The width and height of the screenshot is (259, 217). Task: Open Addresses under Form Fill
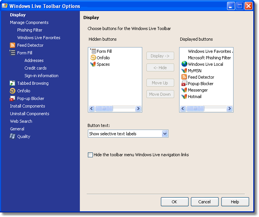pos(34,60)
